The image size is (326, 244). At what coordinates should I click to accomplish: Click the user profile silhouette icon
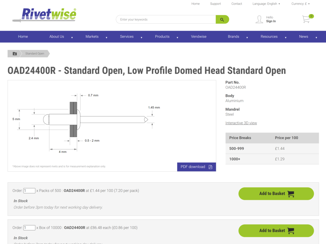(259, 19)
